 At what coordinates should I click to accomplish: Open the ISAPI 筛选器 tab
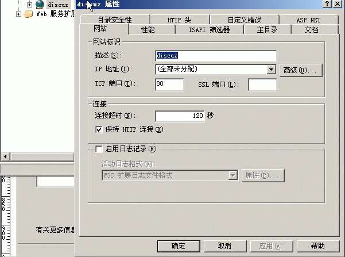pos(209,29)
